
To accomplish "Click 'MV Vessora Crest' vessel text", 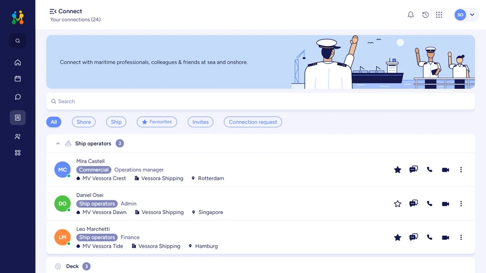I will click(104, 178).
